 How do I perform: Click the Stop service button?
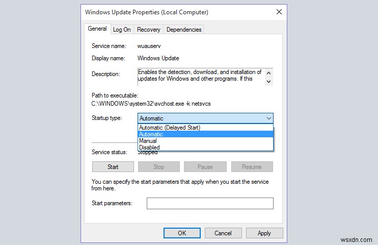click(158, 167)
